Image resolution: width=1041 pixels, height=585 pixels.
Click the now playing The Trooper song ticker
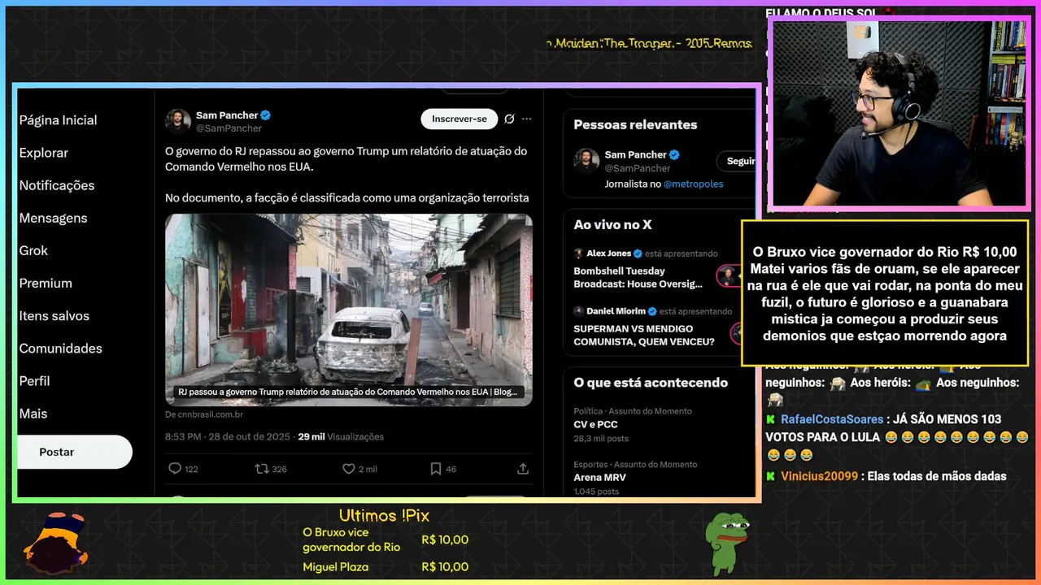(649, 43)
